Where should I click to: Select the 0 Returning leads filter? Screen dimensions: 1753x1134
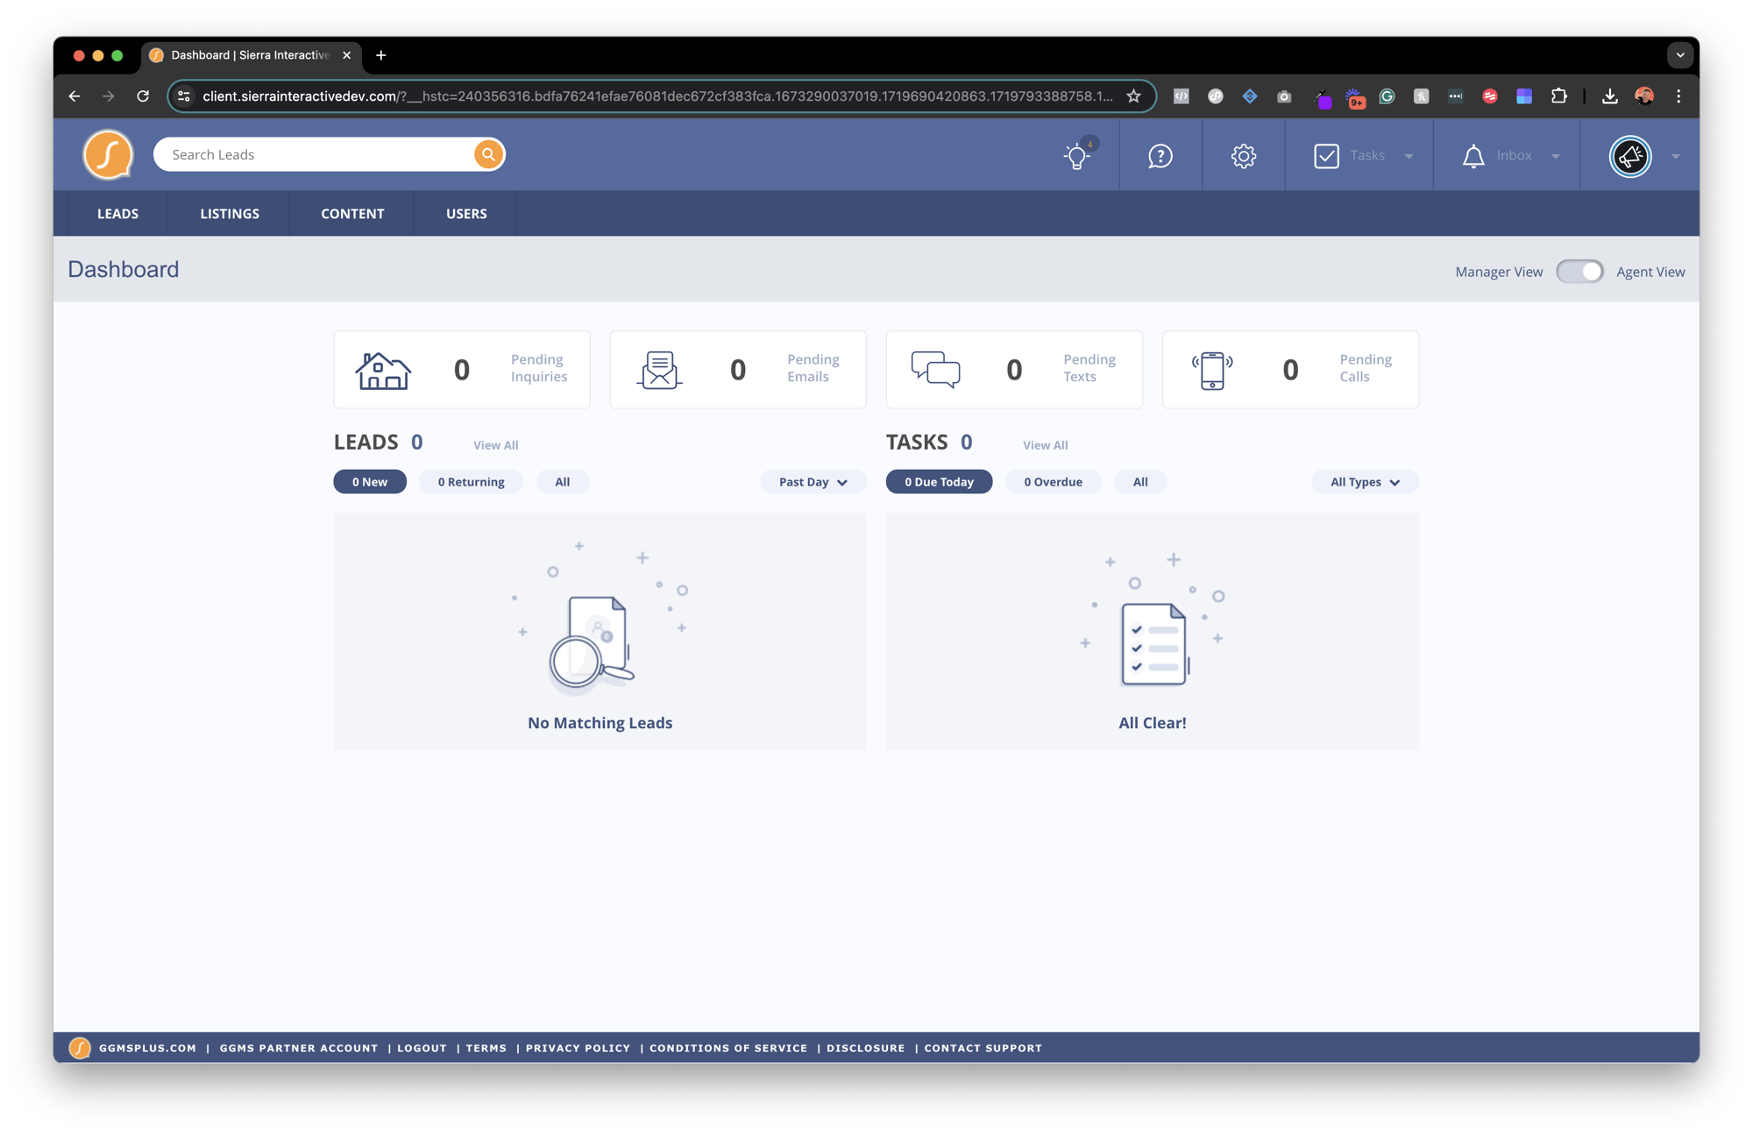tap(472, 481)
